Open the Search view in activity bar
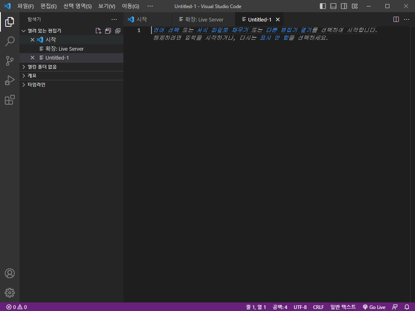Image resolution: width=415 pixels, height=311 pixels. click(9, 41)
